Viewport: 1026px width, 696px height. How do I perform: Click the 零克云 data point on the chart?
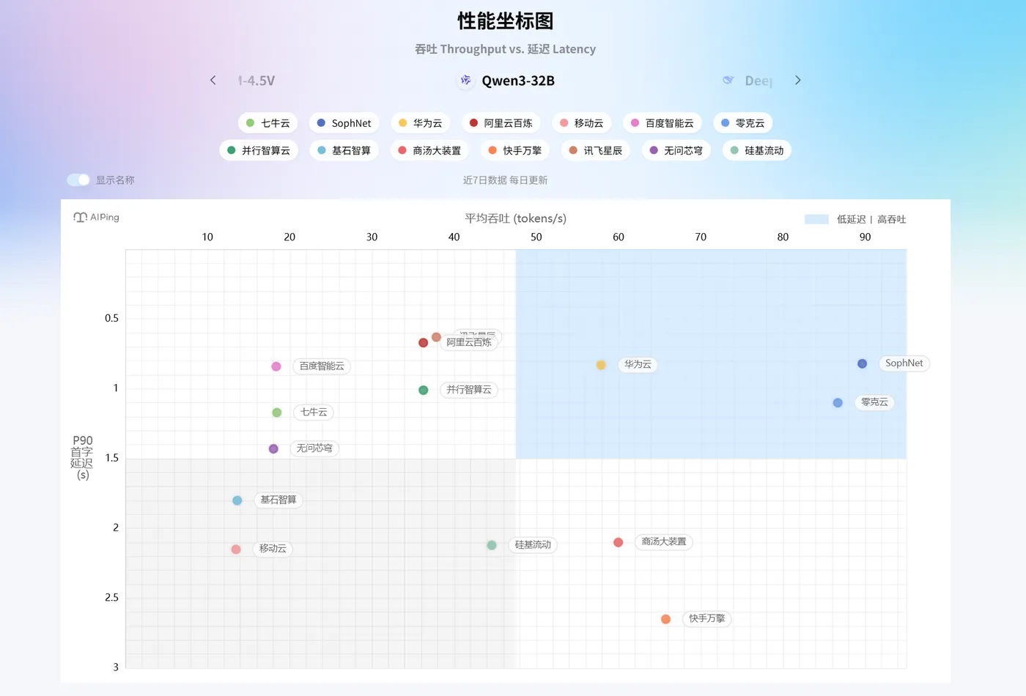coord(838,403)
